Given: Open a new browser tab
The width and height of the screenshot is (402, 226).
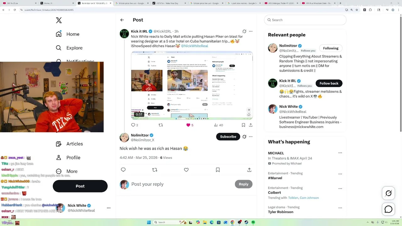Looking at the screenshot, I should (x=340, y=3).
